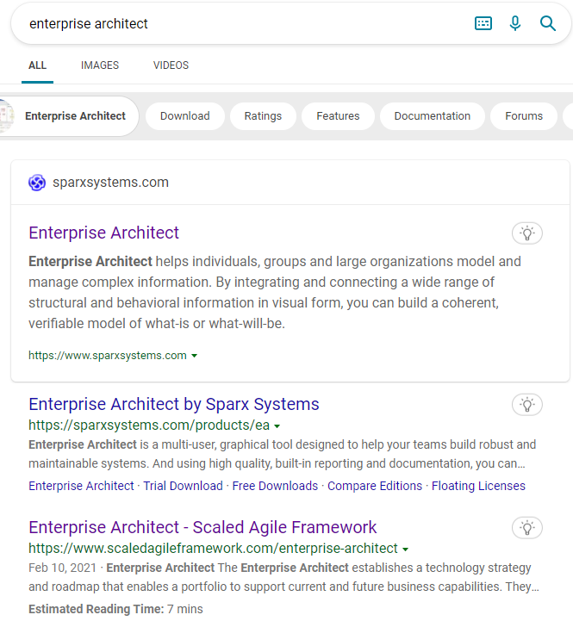Viewport: 573px width, 621px height.
Task: Switch to the ALL results tab
Action: [x=37, y=65]
